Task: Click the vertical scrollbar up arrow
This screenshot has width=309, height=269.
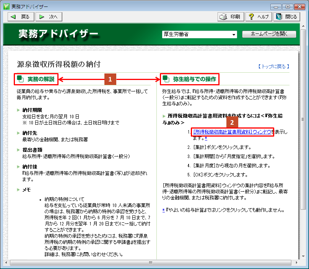Action: [x=303, y=26]
